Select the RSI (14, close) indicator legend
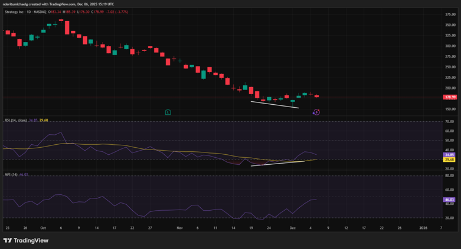Screen dimensions: 461x249 coord(14,121)
